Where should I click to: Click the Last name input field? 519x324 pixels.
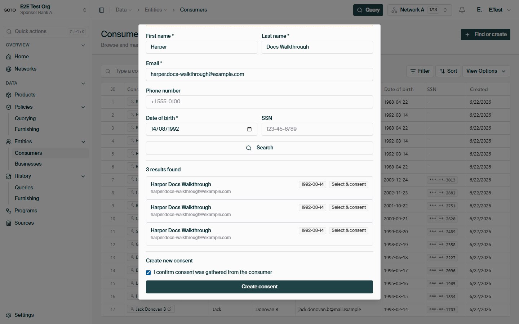[317, 47]
